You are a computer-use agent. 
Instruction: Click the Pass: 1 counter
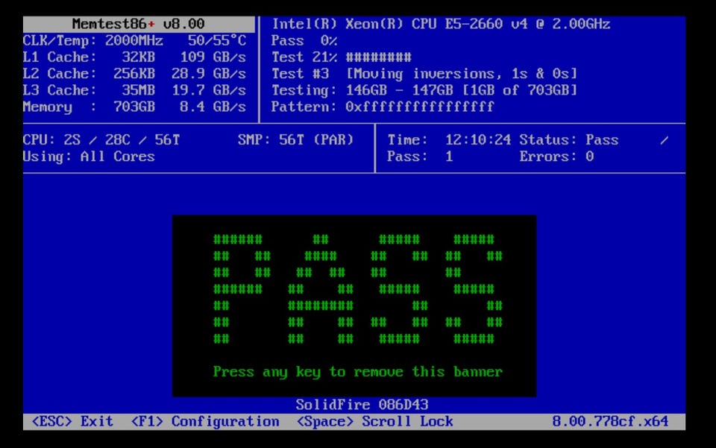(x=420, y=157)
